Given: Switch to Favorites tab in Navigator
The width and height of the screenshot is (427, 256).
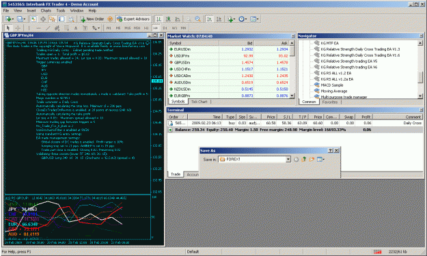Looking at the screenshot, I should [330, 102].
